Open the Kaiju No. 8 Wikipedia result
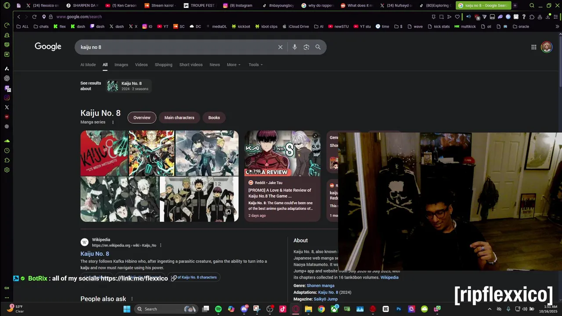Image resolution: width=562 pixels, height=316 pixels. click(95, 254)
